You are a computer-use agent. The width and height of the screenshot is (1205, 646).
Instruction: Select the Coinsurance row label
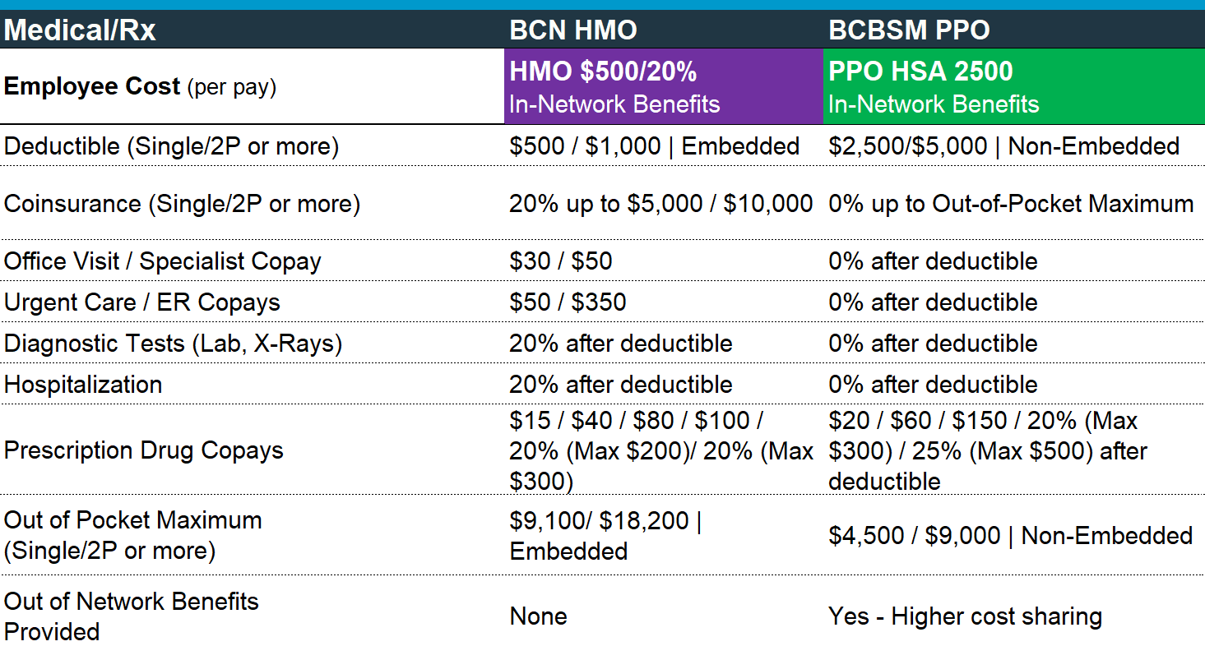coord(182,204)
